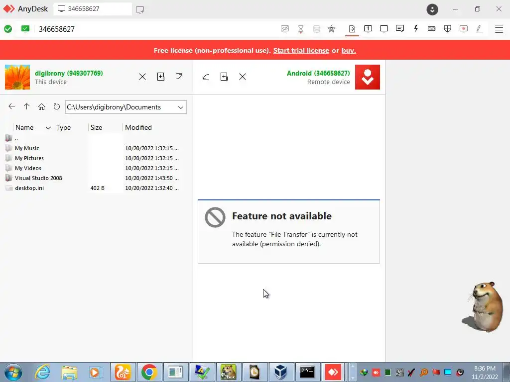
Task: Click the dark profile dropdown circle
Action: click(432, 9)
